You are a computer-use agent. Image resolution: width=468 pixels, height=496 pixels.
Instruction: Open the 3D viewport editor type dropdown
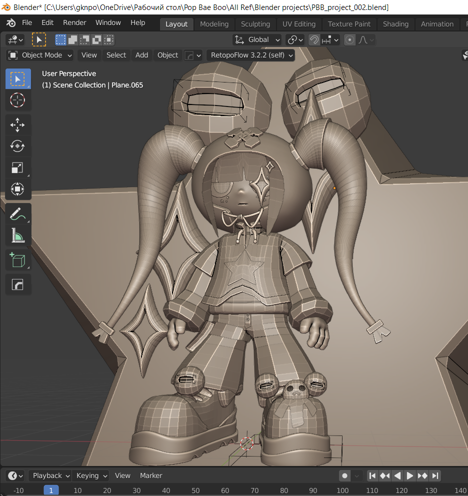click(x=15, y=40)
